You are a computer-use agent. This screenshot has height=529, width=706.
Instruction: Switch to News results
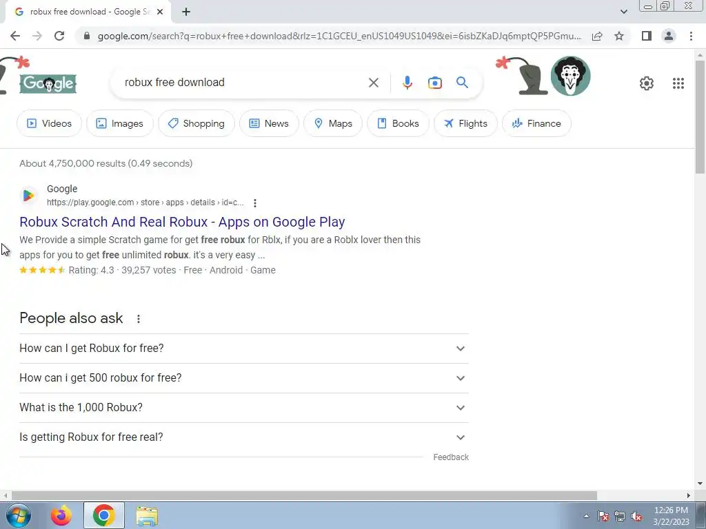point(269,123)
